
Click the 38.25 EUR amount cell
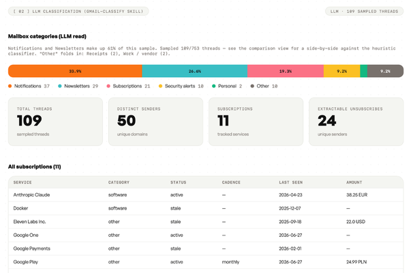coord(357,195)
